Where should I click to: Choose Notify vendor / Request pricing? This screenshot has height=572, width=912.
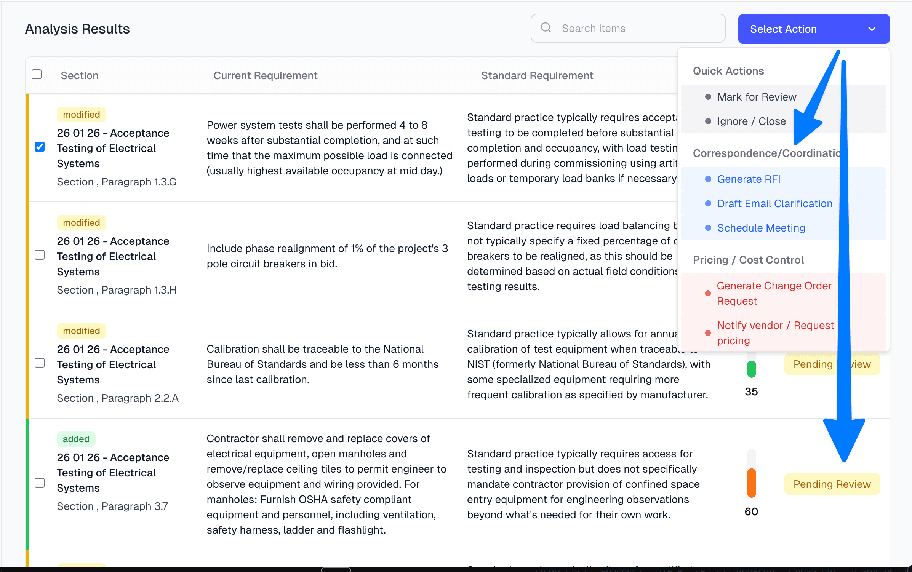775,333
